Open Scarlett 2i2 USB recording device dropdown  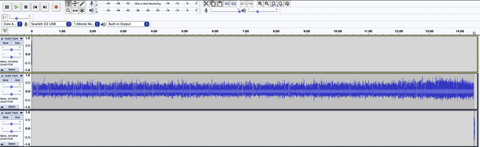50,24
